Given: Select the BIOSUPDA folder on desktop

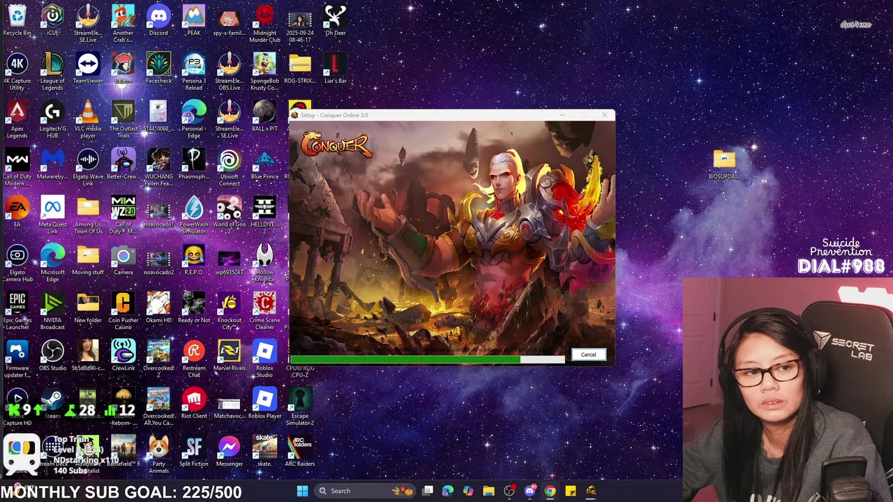Looking at the screenshot, I should [x=723, y=164].
